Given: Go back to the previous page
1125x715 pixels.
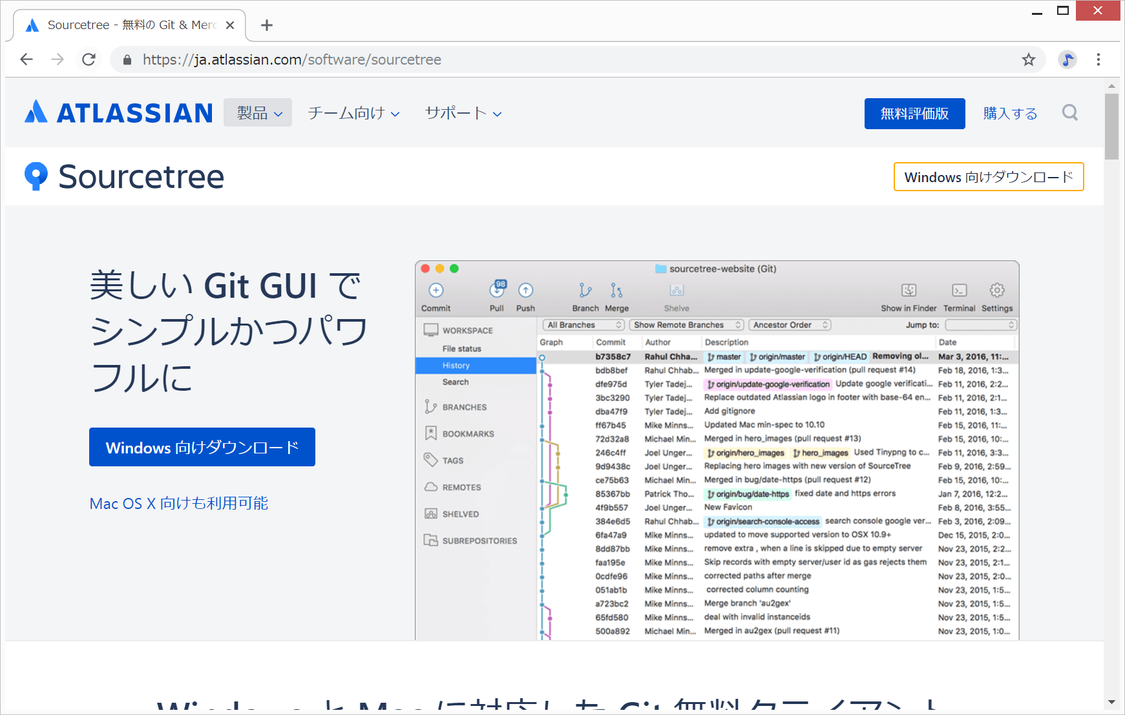Looking at the screenshot, I should click(x=26, y=60).
